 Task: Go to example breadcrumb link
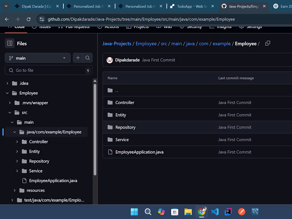[x=221, y=44]
